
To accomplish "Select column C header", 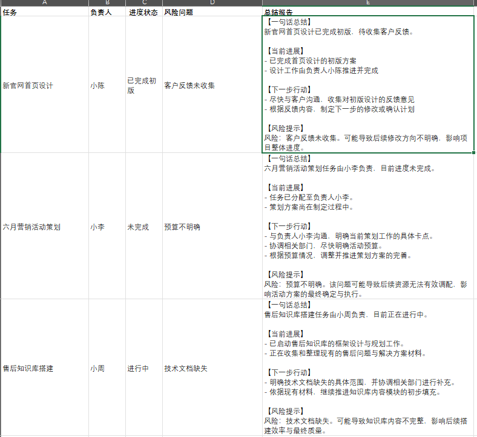I will (144, 3).
